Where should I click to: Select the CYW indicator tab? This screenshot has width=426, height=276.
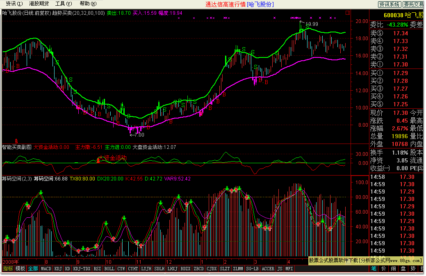(x=121, y=269)
